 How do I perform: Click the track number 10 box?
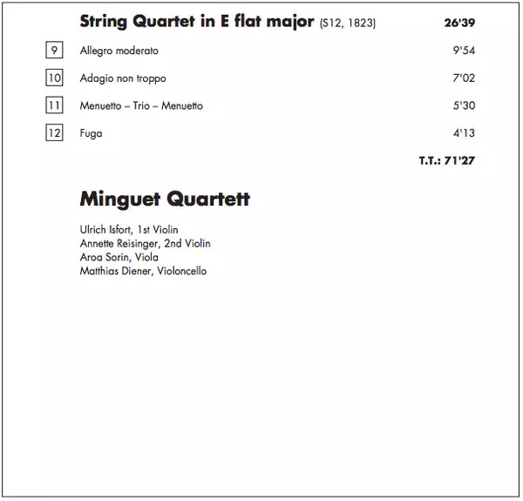point(54,78)
